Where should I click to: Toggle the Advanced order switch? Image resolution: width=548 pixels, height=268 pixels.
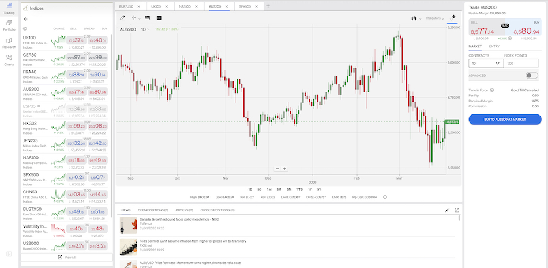click(x=531, y=75)
